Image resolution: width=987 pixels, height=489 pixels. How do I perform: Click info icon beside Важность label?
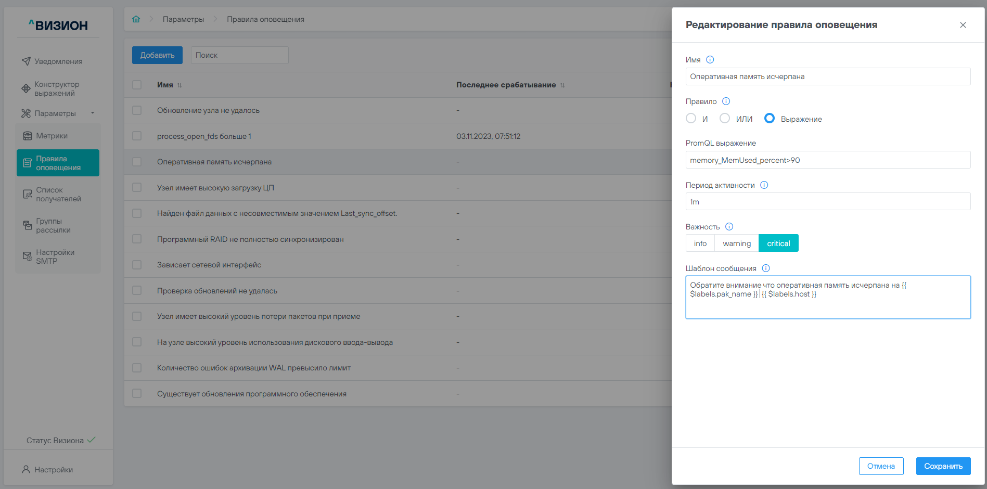click(729, 227)
